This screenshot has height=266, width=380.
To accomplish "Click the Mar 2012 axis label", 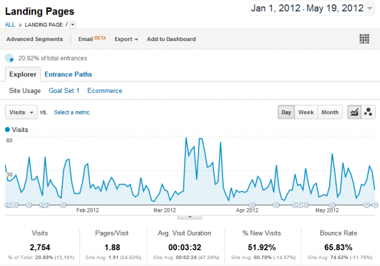I will 165,210.
